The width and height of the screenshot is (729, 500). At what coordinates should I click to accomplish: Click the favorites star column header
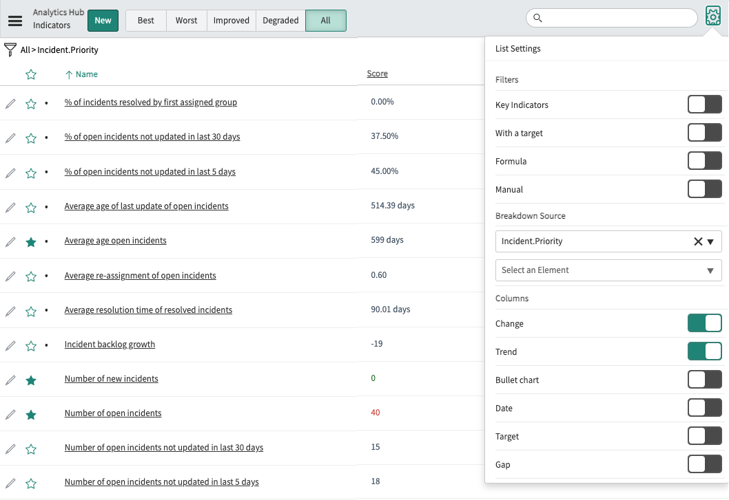pyautogui.click(x=31, y=74)
